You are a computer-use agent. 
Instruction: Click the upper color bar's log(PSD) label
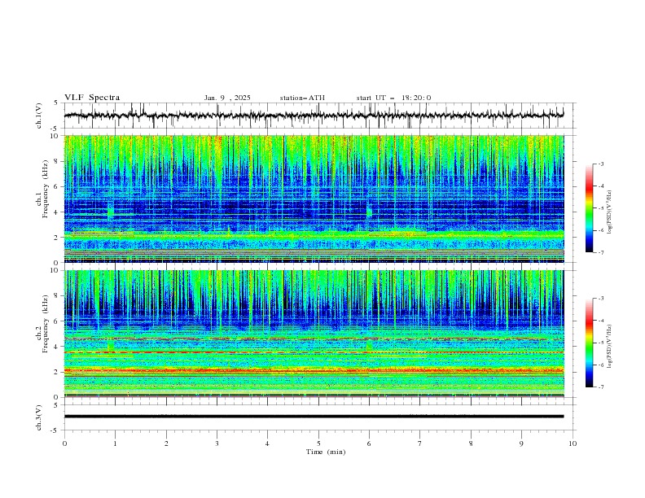coord(610,212)
